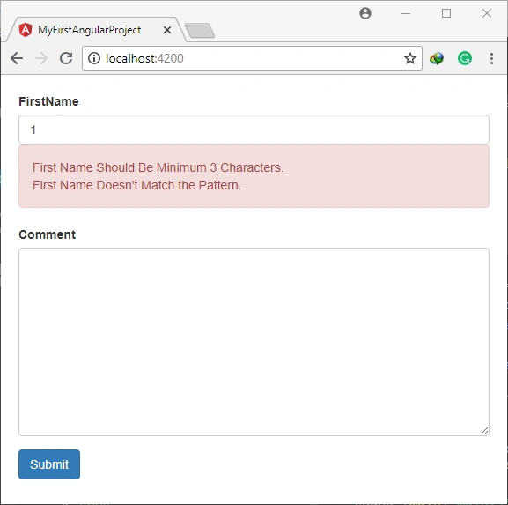Focus the FirstName input field
Viewport: 508px width, 505px height.
click(254, 130)
